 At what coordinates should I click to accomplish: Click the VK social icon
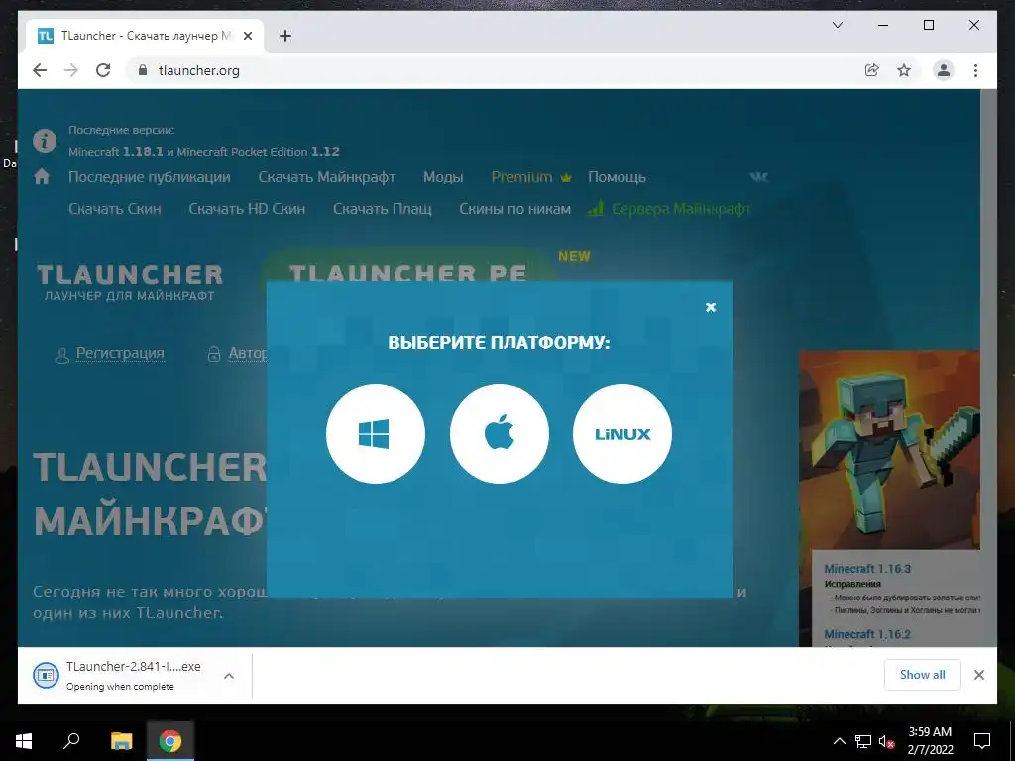(758, 176)
